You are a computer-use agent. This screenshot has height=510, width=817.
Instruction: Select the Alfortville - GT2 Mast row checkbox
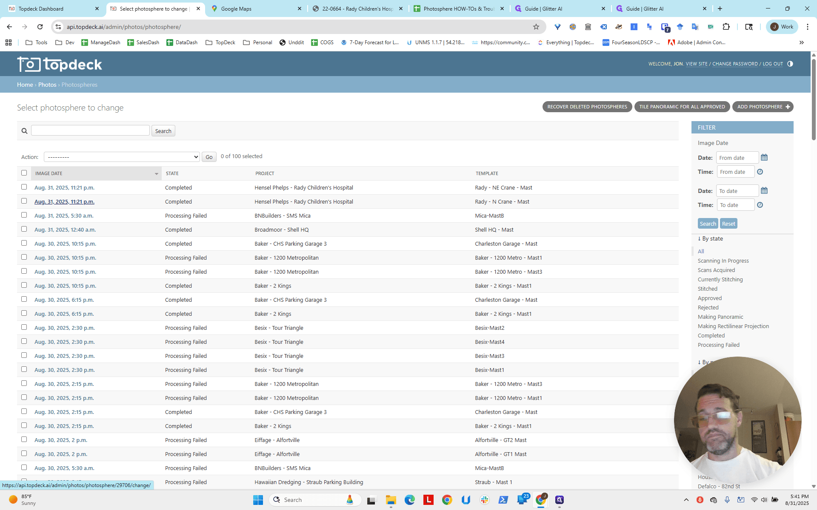[x=24, y=439]
